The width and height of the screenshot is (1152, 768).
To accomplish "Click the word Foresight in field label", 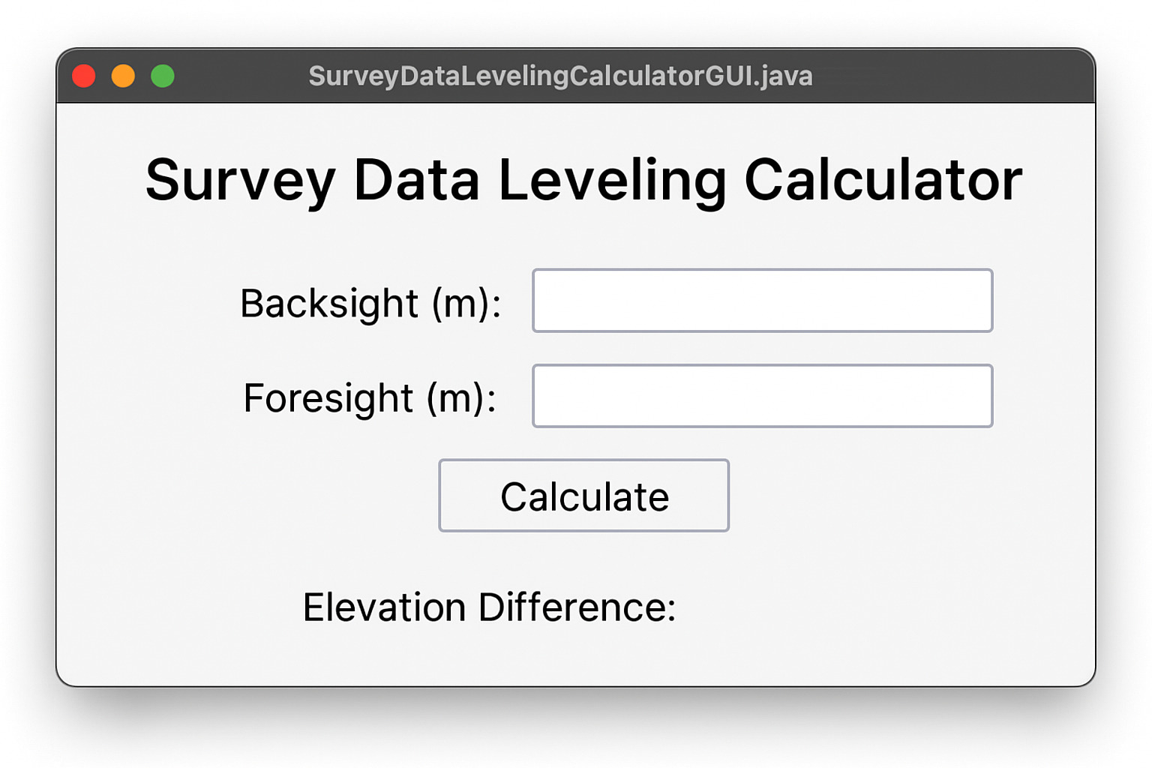I will point(328,398).
